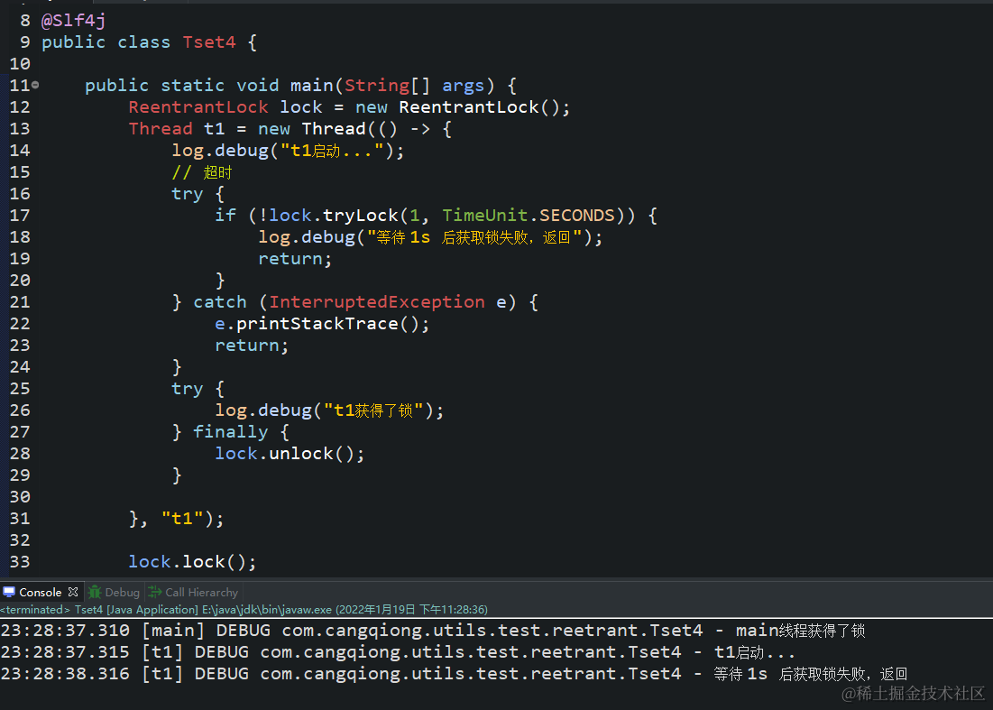
Task: Click lock.lock() on line 33
Action: click(192, 562)
